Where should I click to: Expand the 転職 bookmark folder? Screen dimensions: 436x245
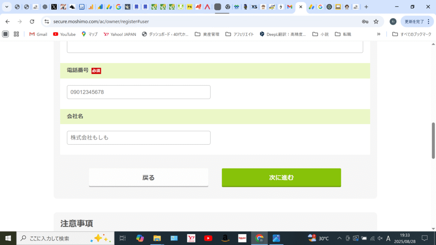click(343, 34)
